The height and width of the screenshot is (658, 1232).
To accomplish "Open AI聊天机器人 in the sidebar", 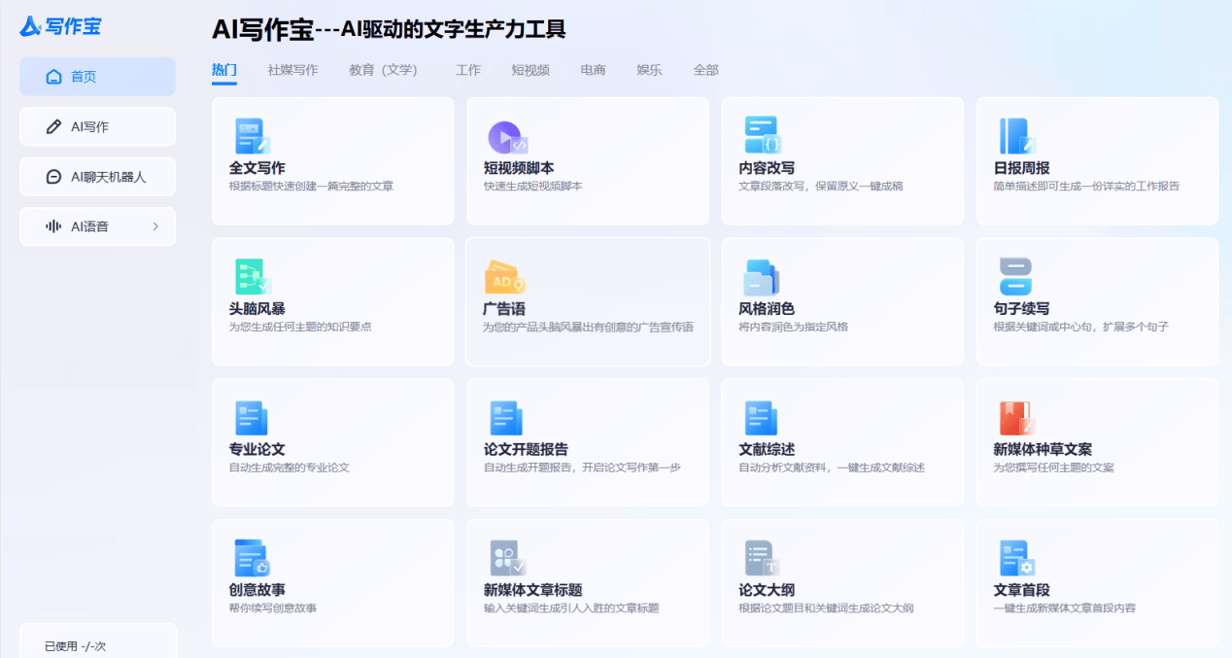I will point(97,177).
